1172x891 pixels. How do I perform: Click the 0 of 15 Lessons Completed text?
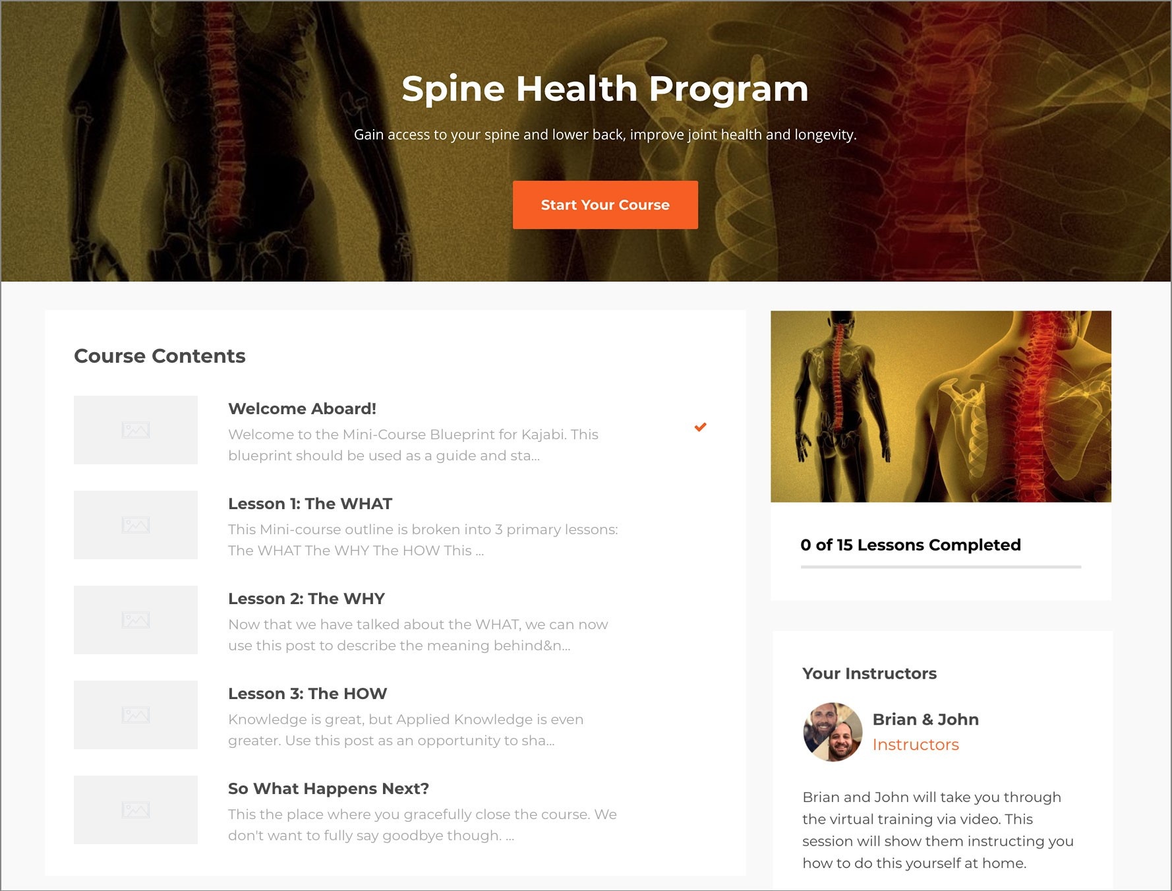(910, 545)
